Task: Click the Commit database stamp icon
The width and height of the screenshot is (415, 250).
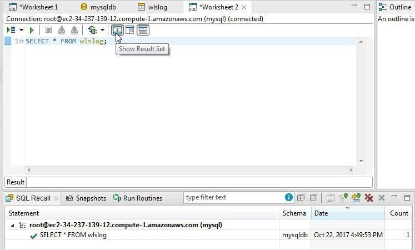Action: pyautogui.click(x=62, y=30)
